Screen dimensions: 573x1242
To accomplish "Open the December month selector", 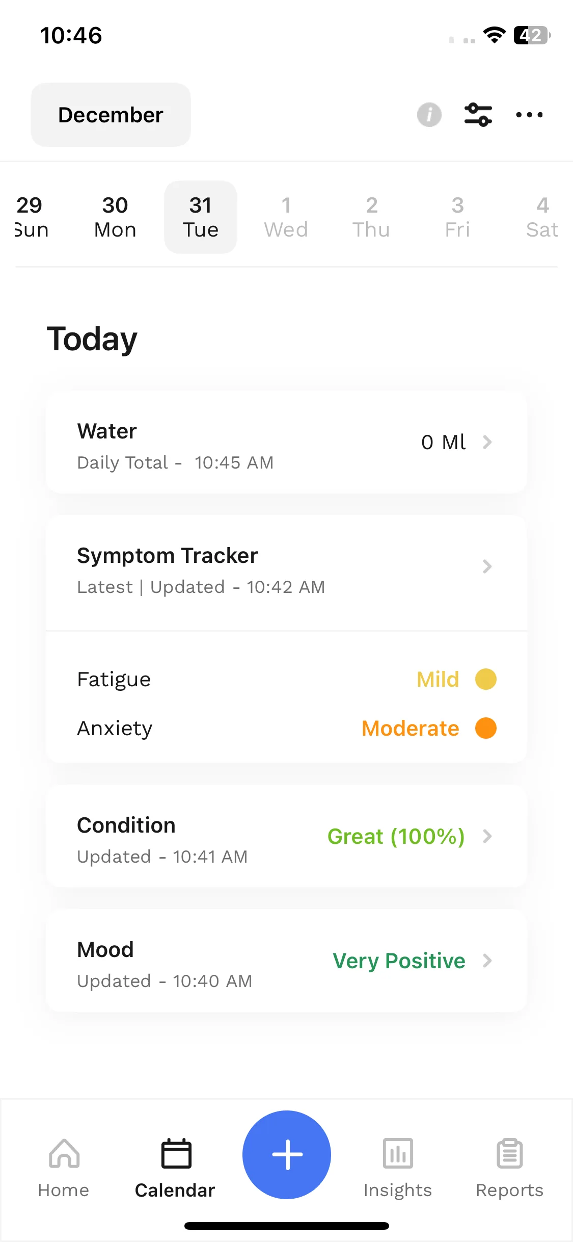I will pos(111,115).
